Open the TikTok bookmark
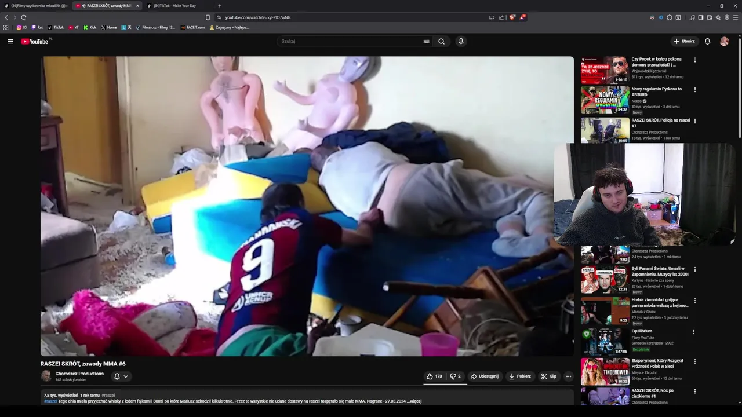The height and width of the screenshot is (417, 742). (x=56, y=27)
